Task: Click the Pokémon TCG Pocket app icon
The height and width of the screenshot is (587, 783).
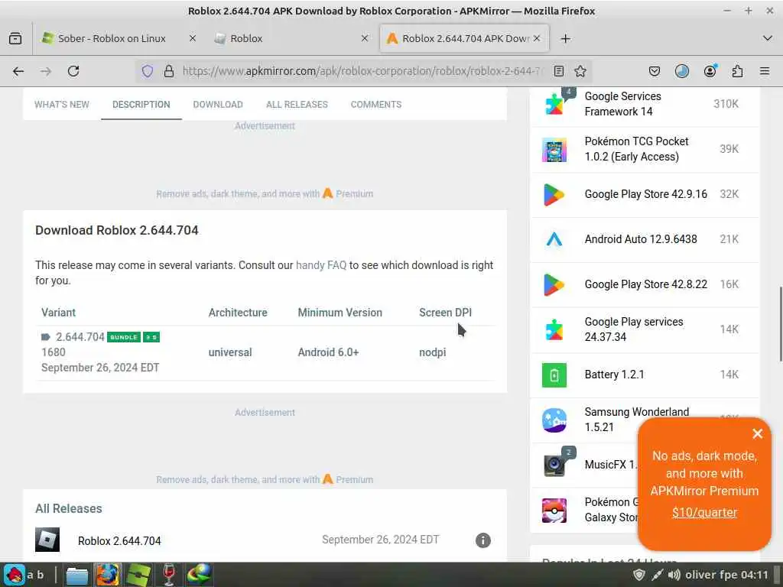Action: coord(554,150)
